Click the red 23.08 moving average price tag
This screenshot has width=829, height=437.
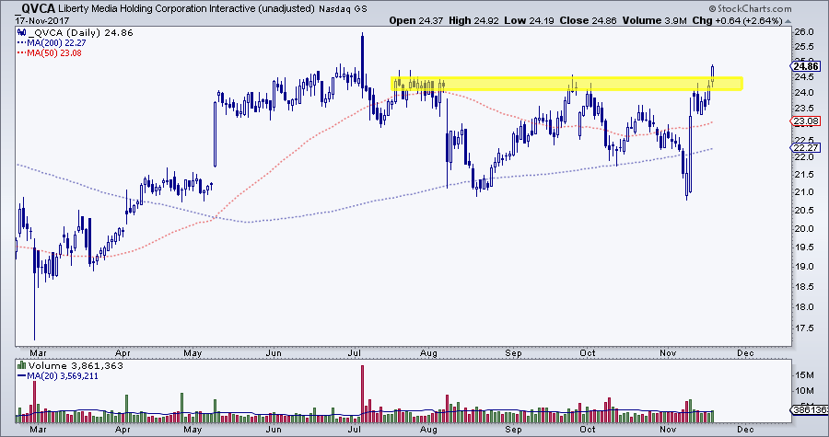click(805, 121)
